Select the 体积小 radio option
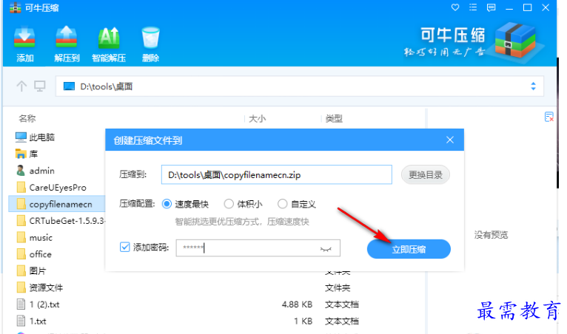 point(229,204)
